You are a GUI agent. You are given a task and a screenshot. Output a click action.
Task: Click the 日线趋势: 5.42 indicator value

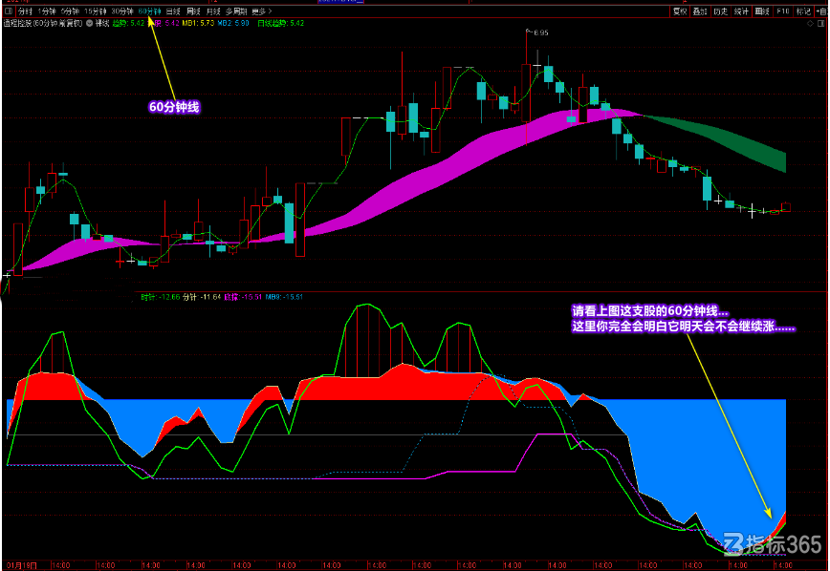(281, 23)
